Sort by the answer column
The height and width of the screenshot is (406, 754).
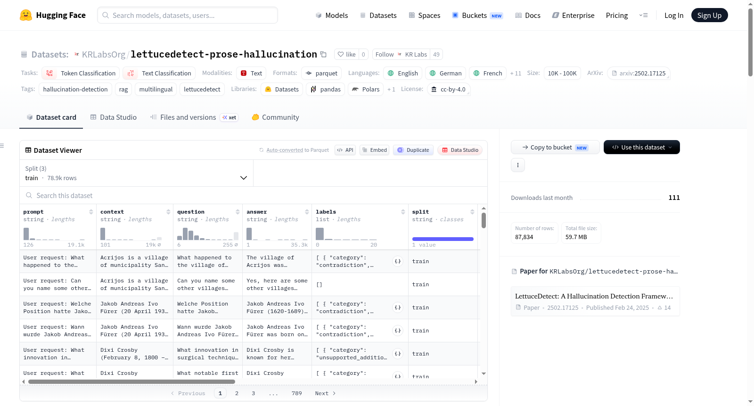tap(307, 212)
